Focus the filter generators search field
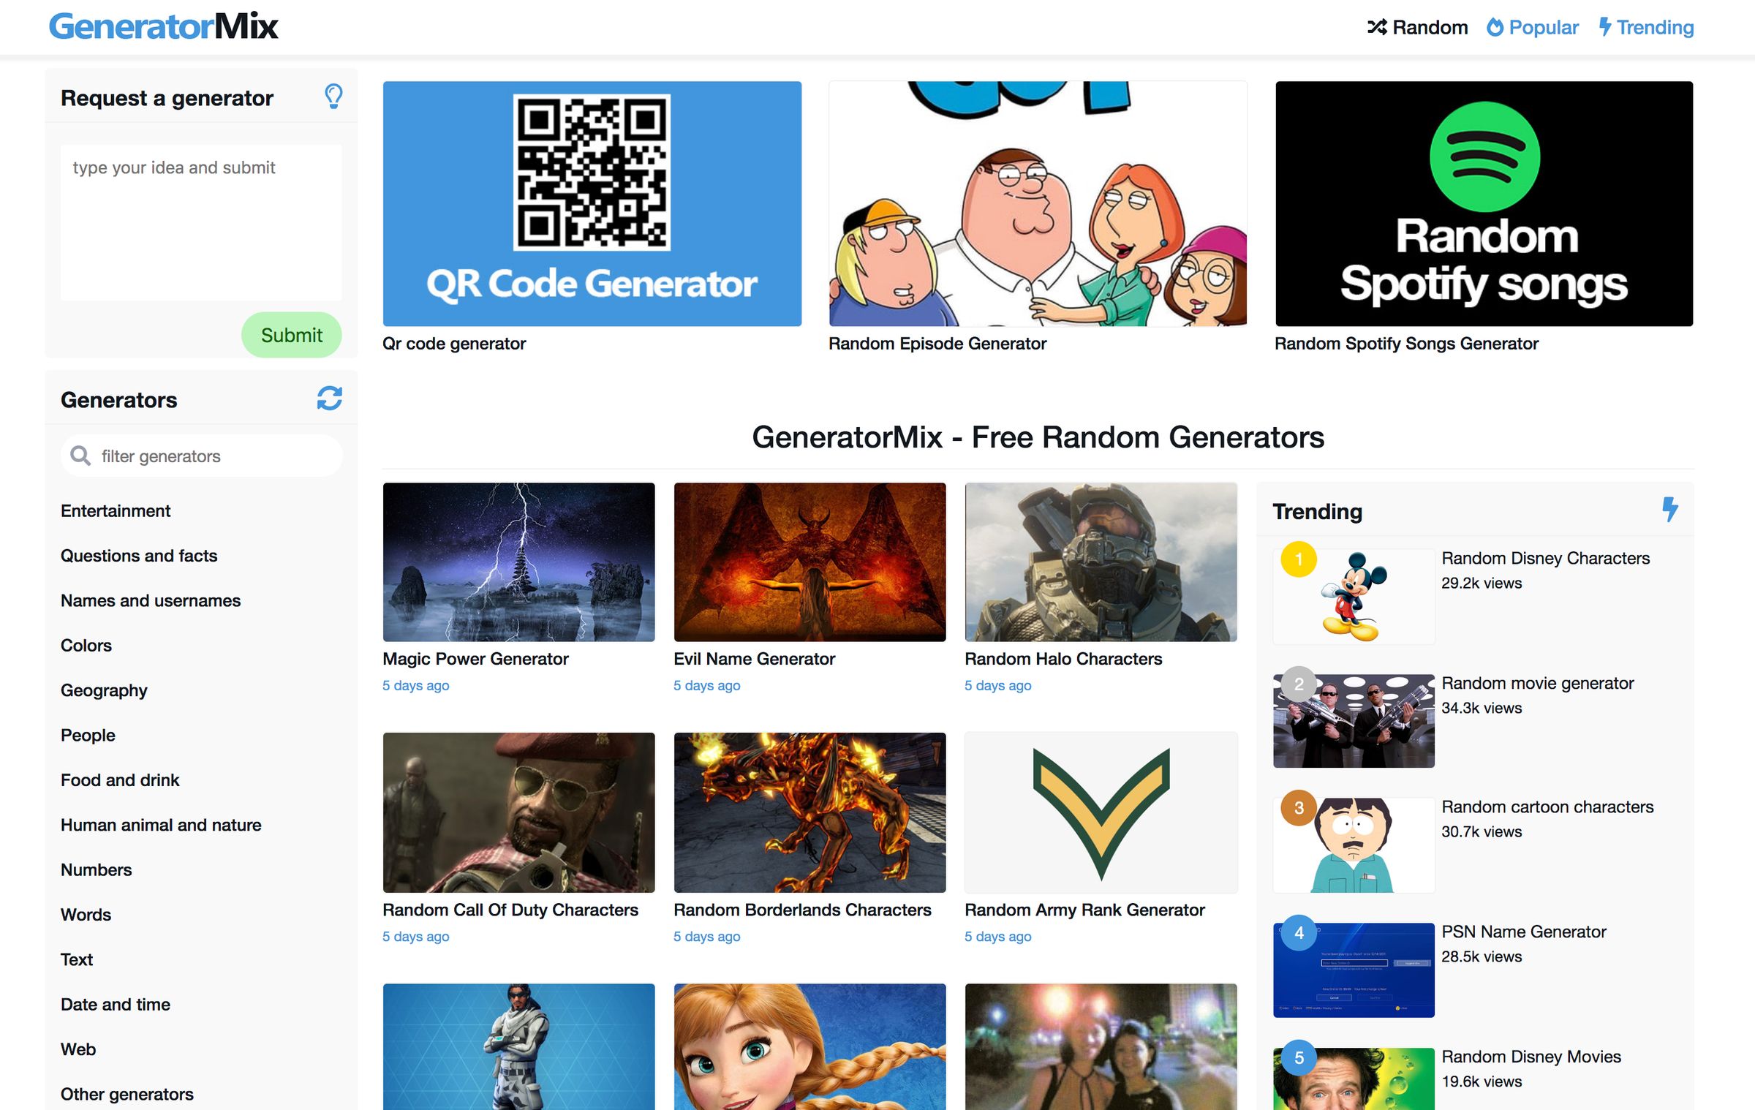Viewport: 1755px width, 1110px height. pos(212,456)
